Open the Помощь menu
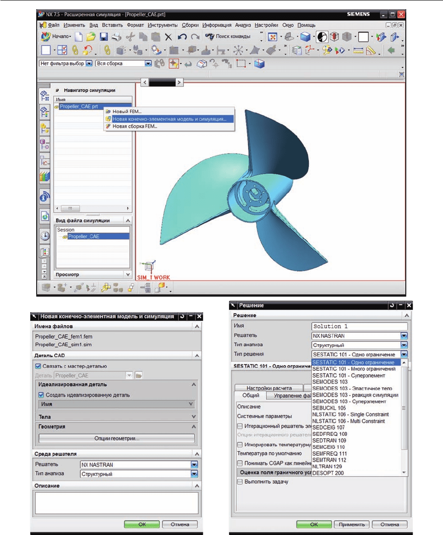 pyautogui.click(x=306, y=25)
